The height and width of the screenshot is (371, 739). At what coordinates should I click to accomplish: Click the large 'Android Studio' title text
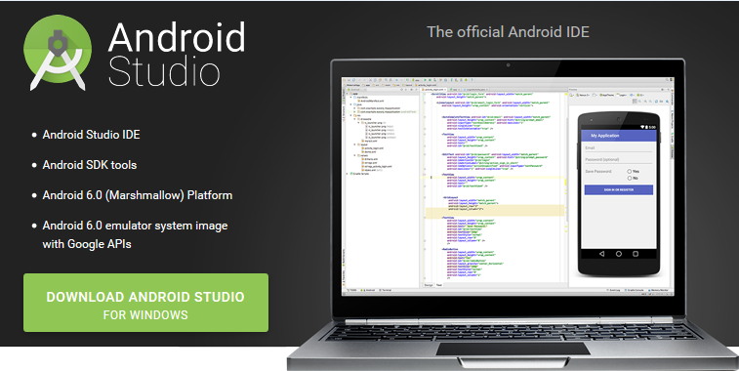[177, 54]
